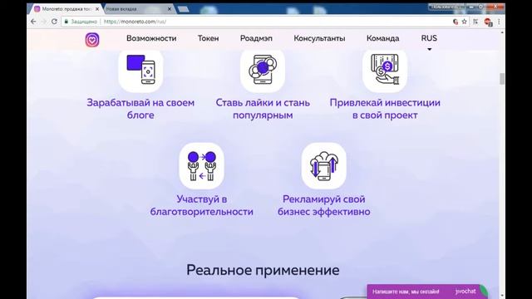Viewport: 532px width, 299px height.
Task: Close the Новая вкладка tab
Action: pyautogui.click(x=170, y=9)
